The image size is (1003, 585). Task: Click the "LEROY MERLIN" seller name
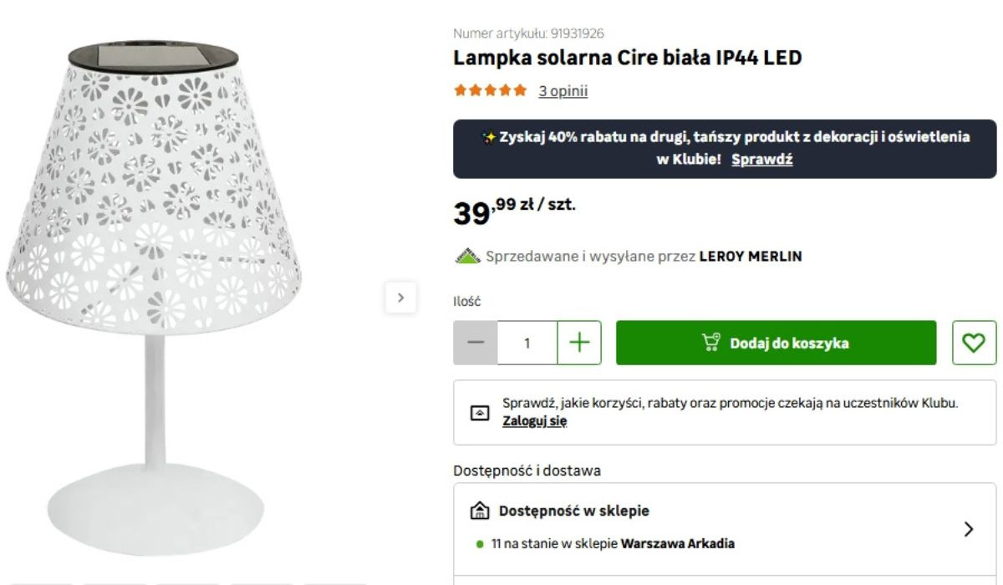tap(750, 257)
